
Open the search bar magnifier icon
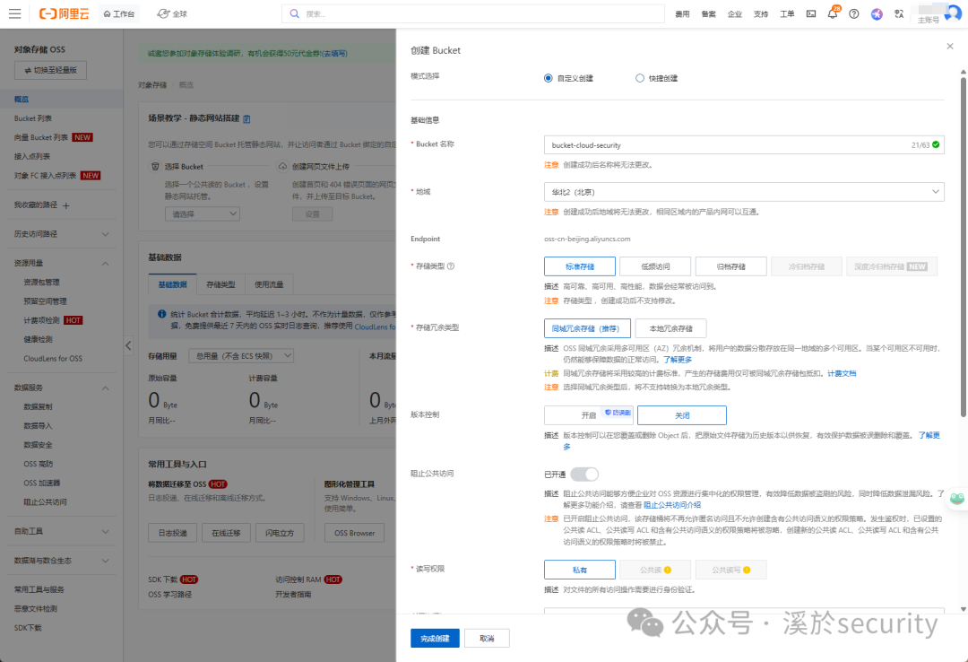pyautogui.click(x=296, y=13)
